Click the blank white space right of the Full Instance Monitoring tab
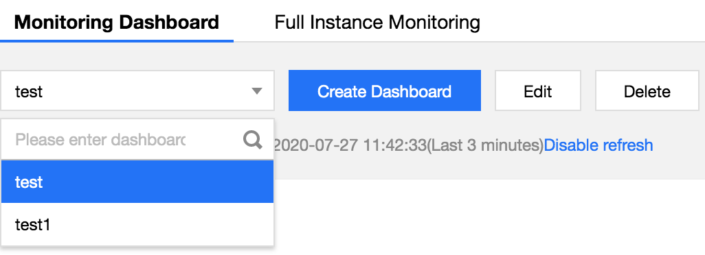705x255 pixels. click(x=592, y=21)
